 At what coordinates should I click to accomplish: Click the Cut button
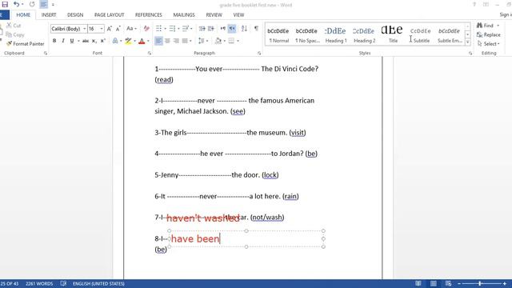click(x=14, y=26)
